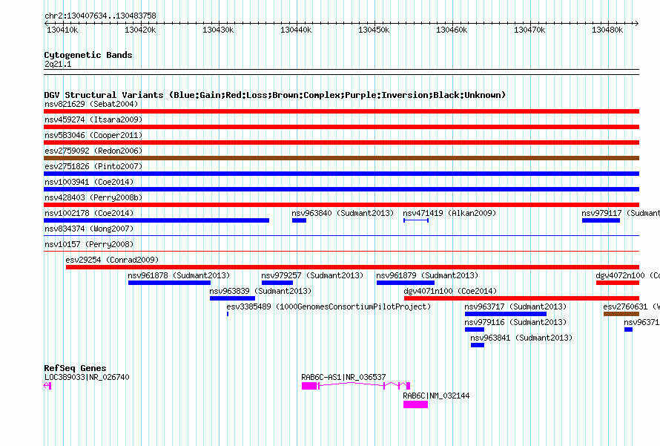Click the RAB6C-AS1|NR_036537 gene model
This screenshot has width=660, height=446.
click(x=356, y=386)
